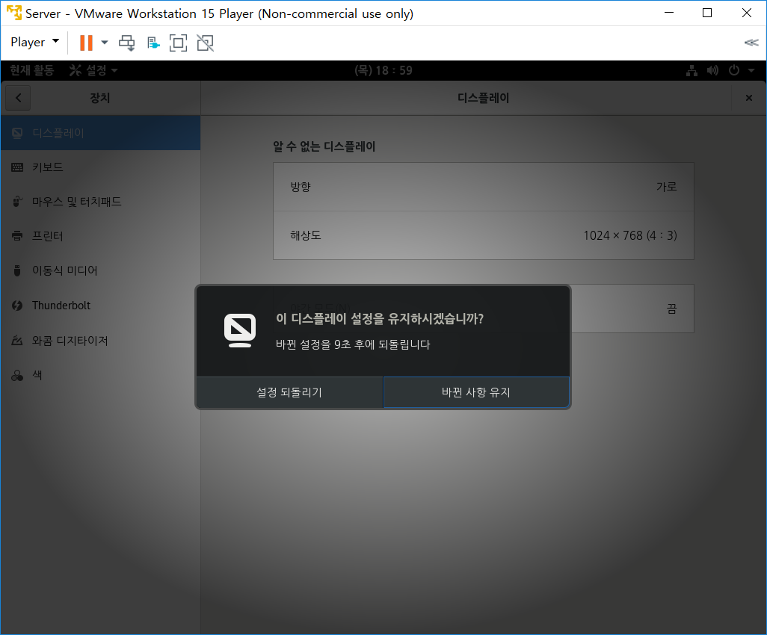The image size is (767, 635).
Task: Select 디스플레이 in the sidebar
Action: click(x=100, y=133)
